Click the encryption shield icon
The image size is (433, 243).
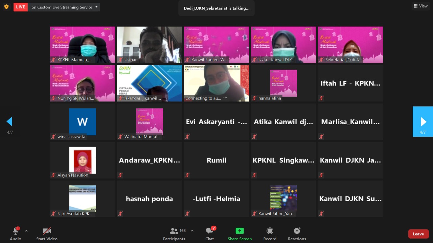(x=6, y=7)
